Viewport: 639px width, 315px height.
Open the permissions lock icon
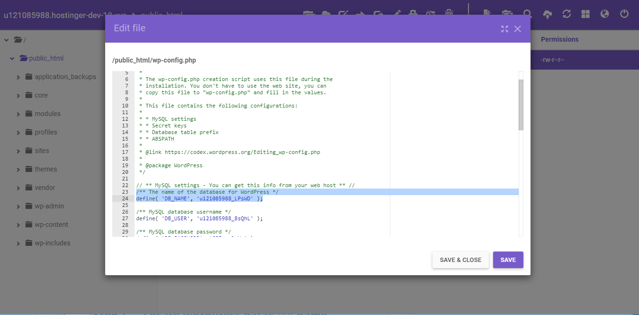tap(413, 13)
